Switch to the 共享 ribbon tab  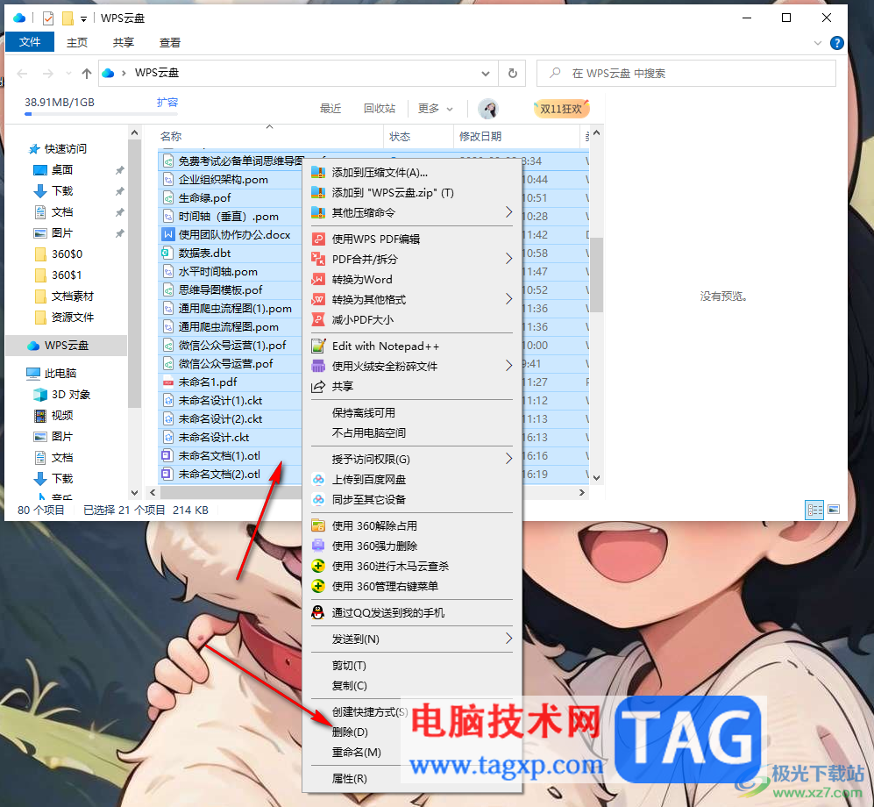tap(124, 42)
